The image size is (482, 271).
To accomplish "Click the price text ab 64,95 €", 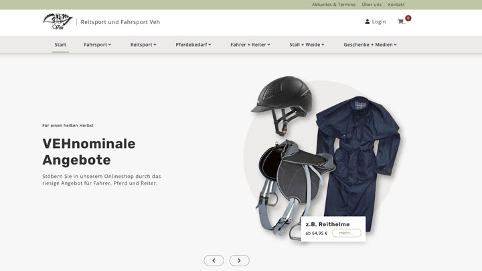I will [316, 234].
